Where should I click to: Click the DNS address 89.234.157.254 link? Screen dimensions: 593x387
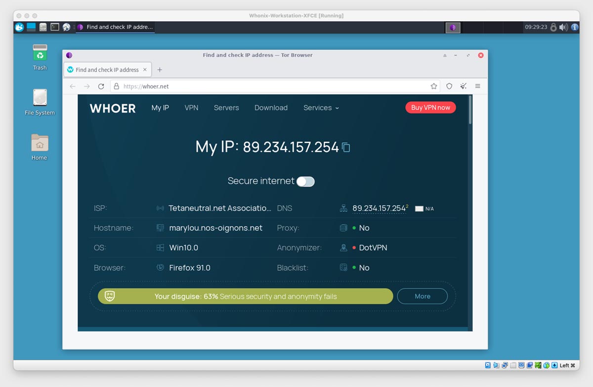[379, 208]
